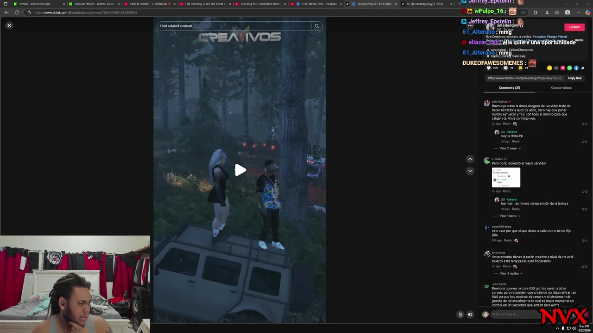Image resolution: width=593 pixels, height=333 pixels.
Task: Open the embed code icon
Action: point(556,68)
